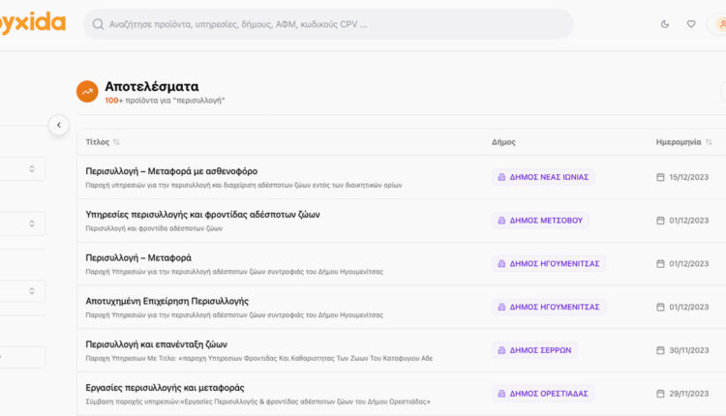
Task: Open 'Αποτυχημένη Επιχείρηση Περισυλλογής' result
Action: (166, 301)
